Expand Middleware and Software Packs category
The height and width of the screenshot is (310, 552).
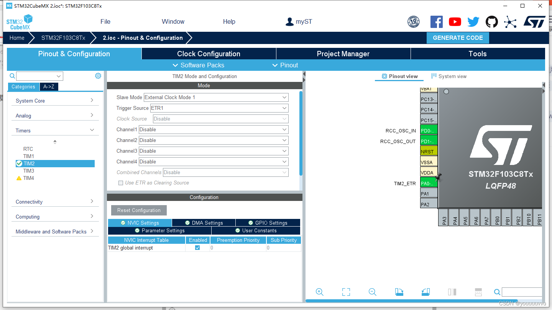[x=55, y=232]
